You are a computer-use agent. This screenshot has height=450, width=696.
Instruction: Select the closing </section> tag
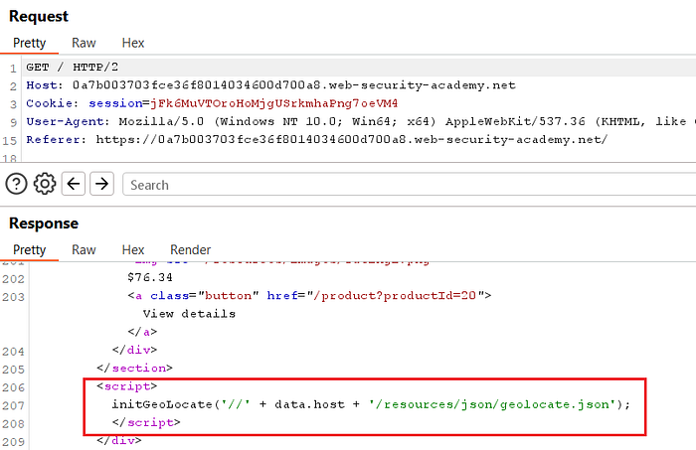(x=134, y=368)
